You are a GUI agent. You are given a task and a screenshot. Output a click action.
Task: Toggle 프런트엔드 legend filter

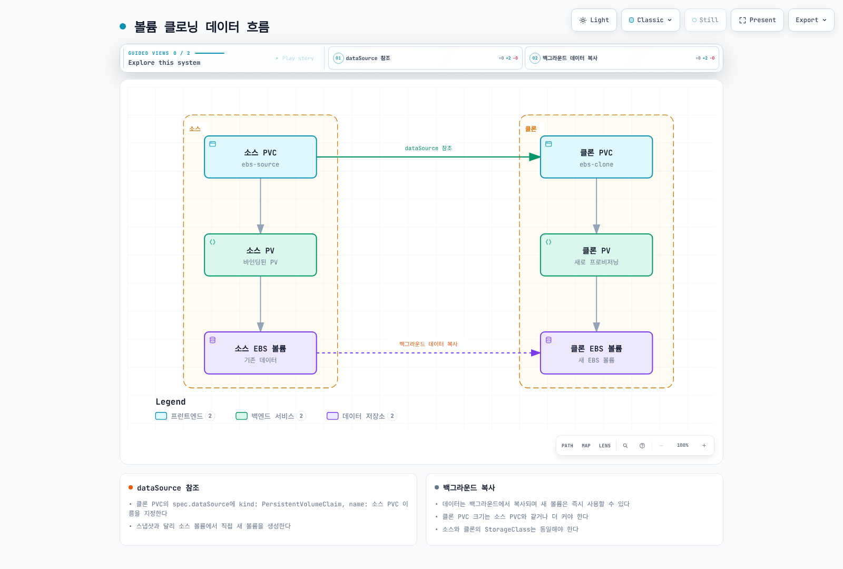185,416
